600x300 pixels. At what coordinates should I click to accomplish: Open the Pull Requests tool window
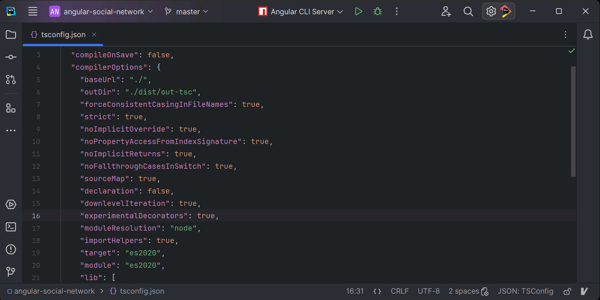click(11, 79)
